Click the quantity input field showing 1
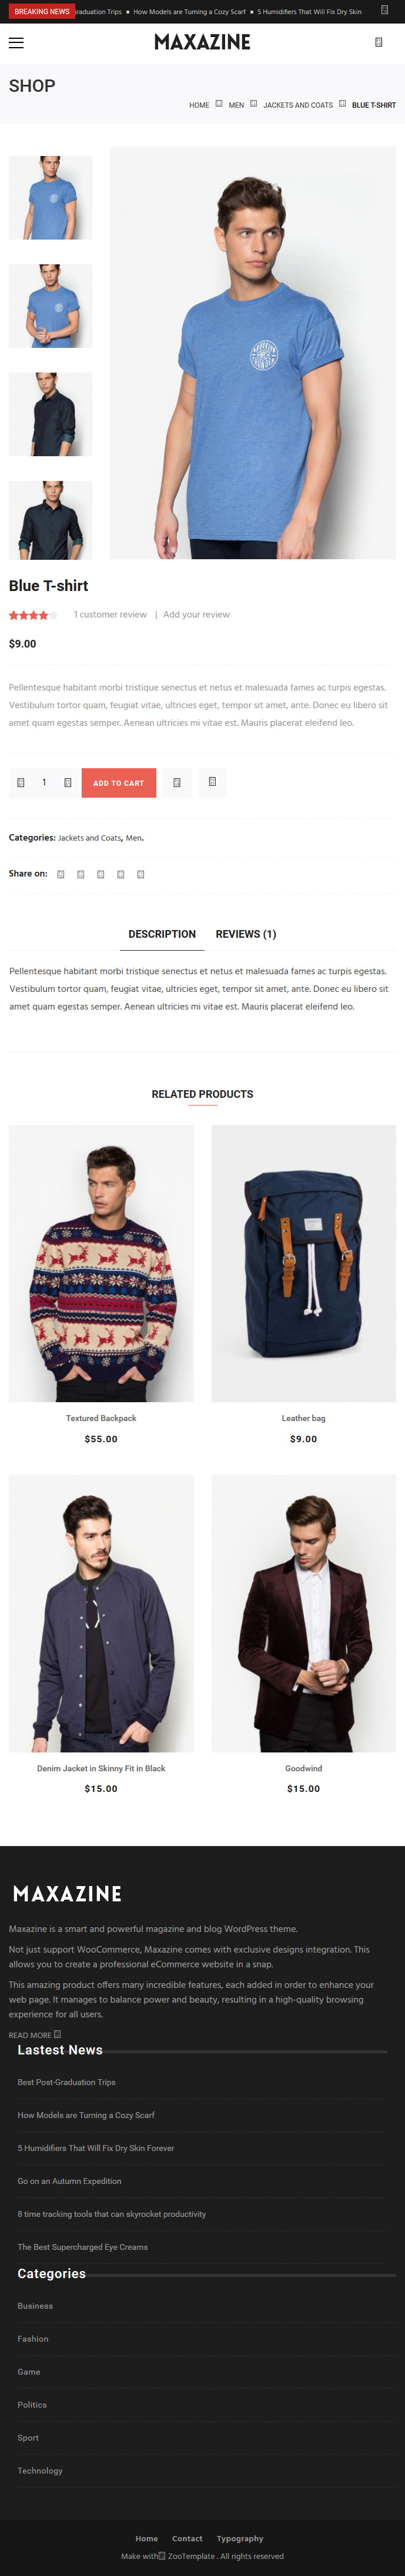The image size is (405, 2576). pos(44,783)
